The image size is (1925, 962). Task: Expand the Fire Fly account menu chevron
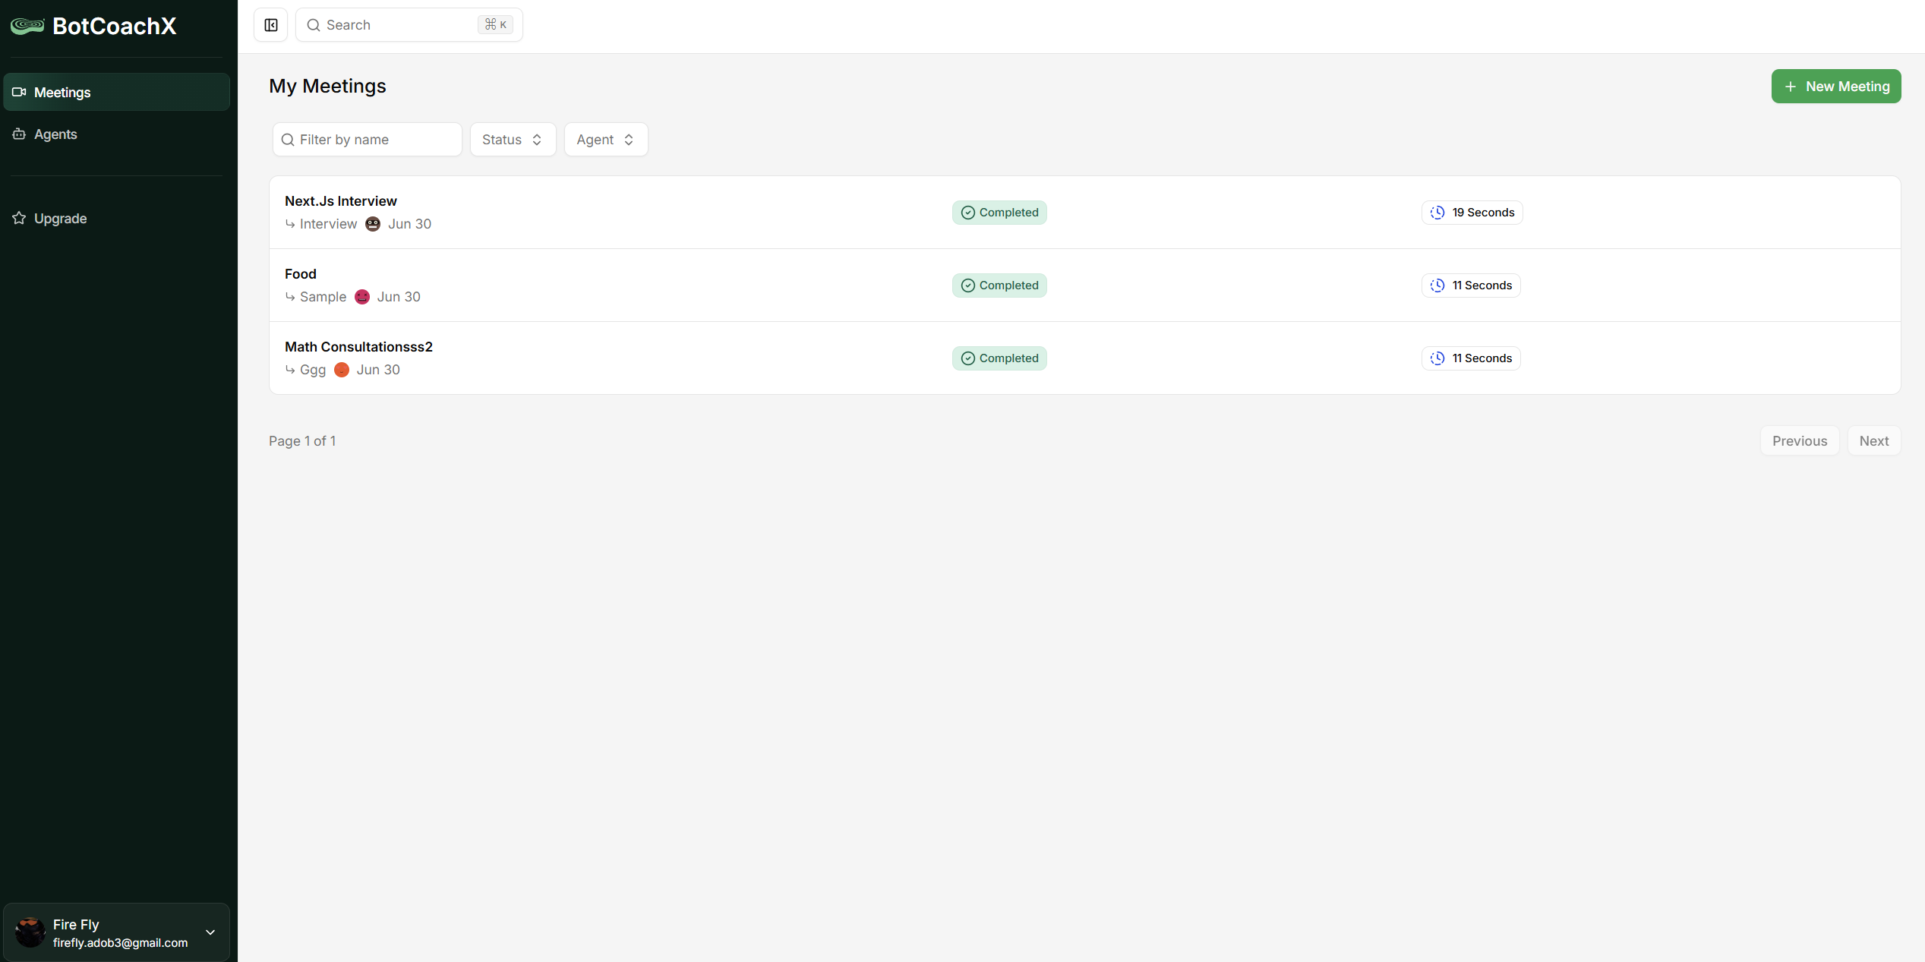click(210, 932)
